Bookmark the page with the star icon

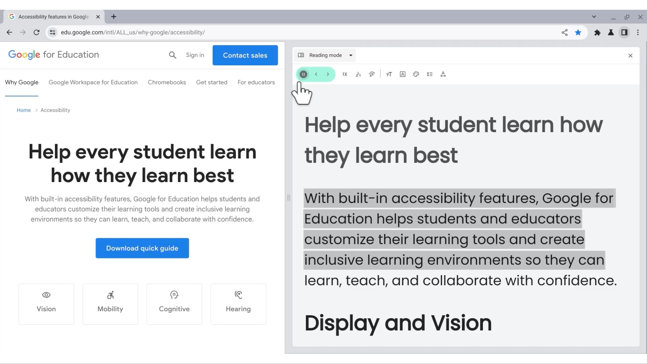[578, 32]
